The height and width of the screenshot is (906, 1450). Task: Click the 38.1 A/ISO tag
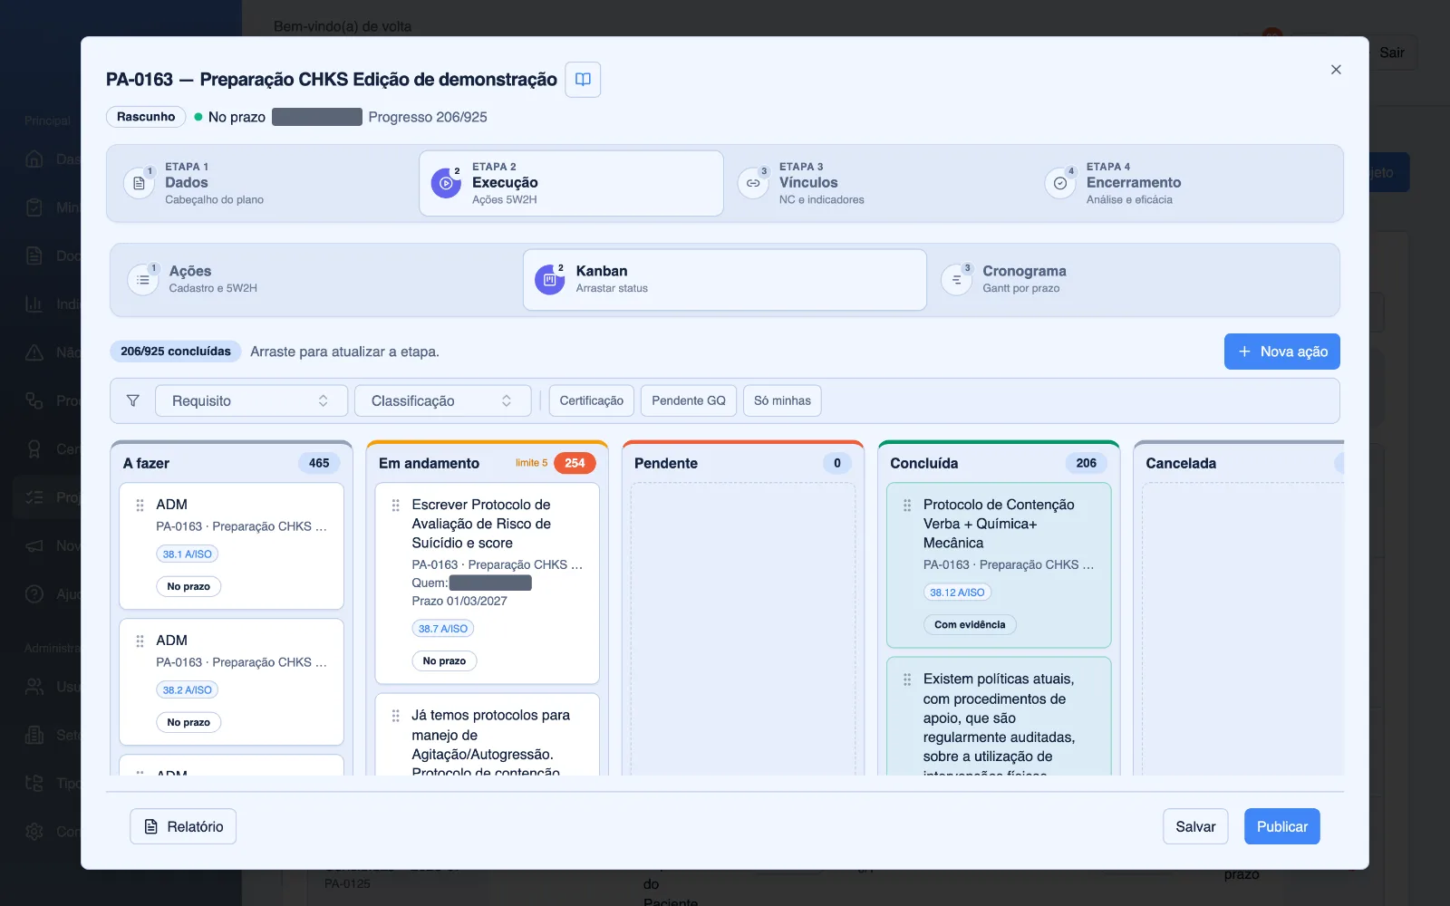187,554
